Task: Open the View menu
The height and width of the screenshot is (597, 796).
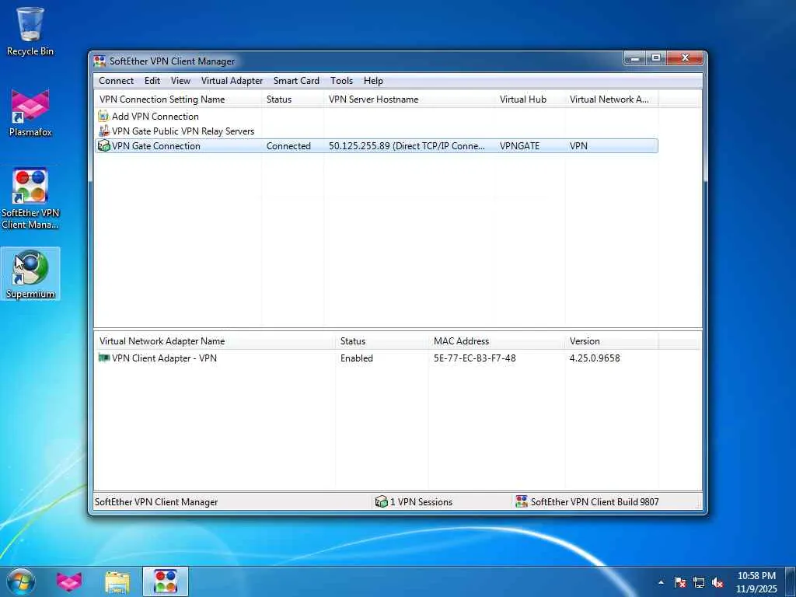Action: tap(180, 81)
